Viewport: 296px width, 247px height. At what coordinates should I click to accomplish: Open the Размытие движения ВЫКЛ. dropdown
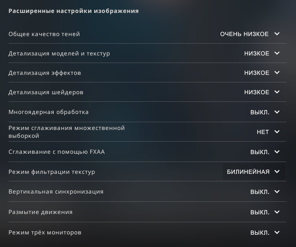(x=260, y=212)
